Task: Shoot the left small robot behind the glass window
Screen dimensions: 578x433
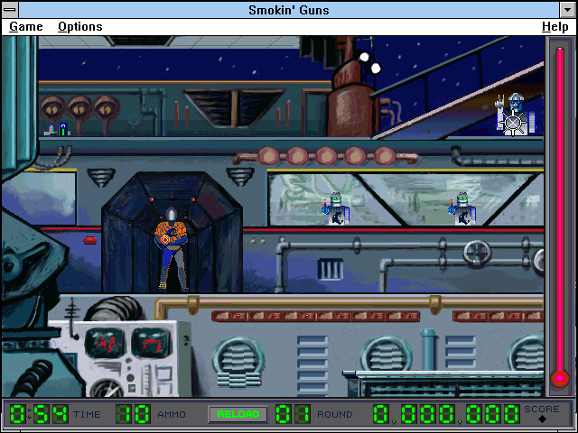Action: [337, 207]
